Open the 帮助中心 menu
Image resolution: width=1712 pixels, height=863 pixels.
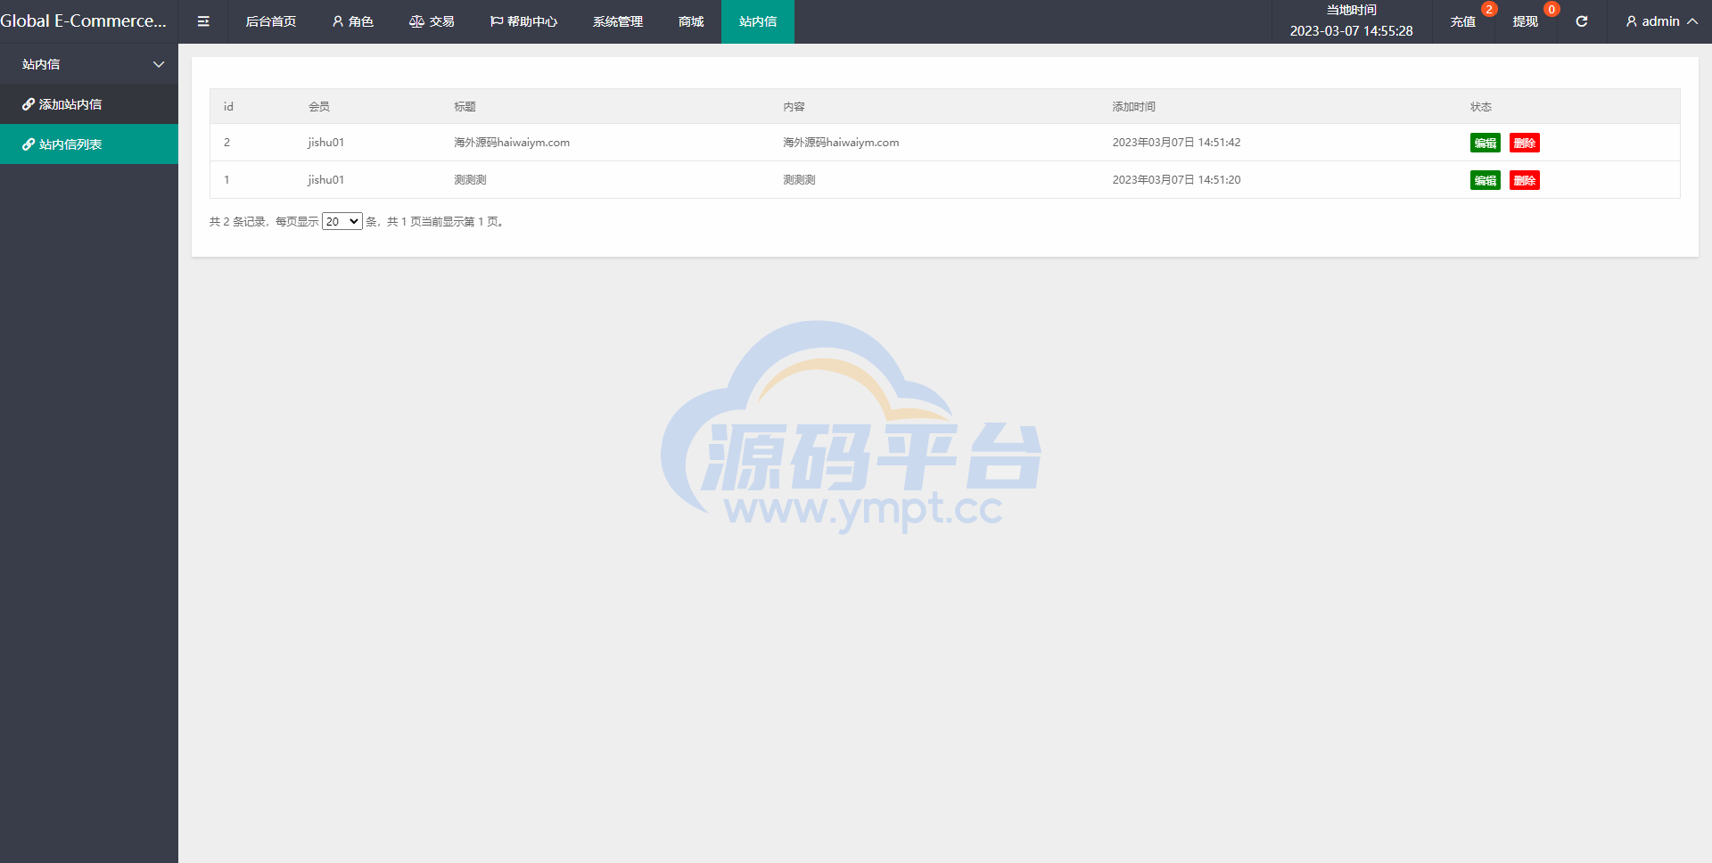[524, 21]
